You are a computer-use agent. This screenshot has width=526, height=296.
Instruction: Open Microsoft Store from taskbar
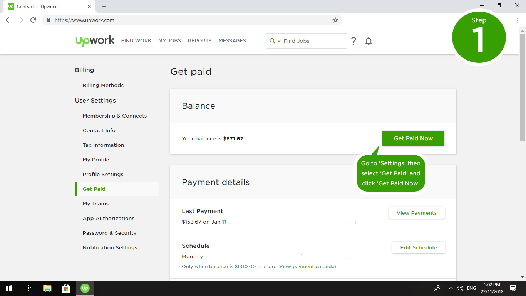[x=66, y=288]
